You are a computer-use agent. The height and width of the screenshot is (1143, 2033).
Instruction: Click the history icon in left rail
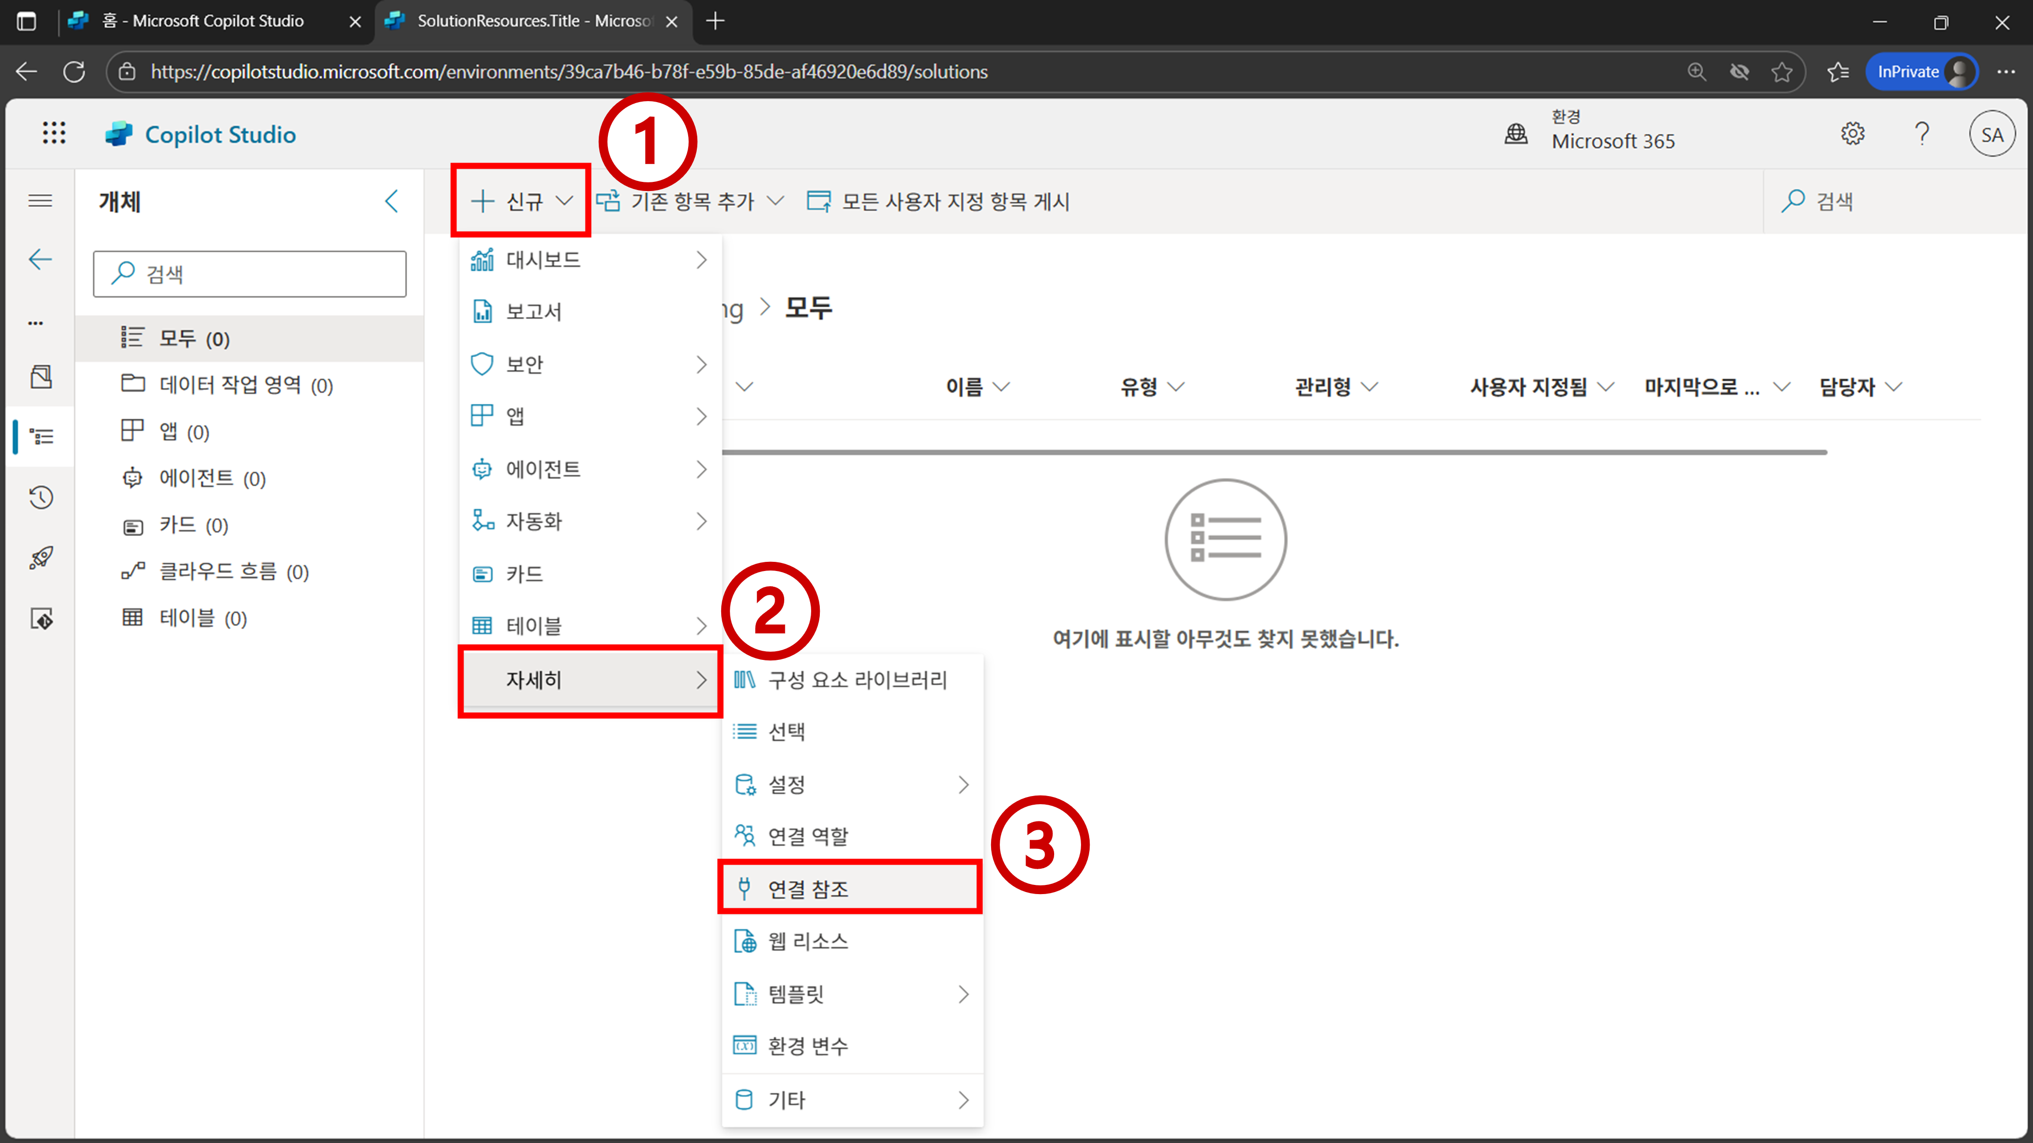[41, 497]
